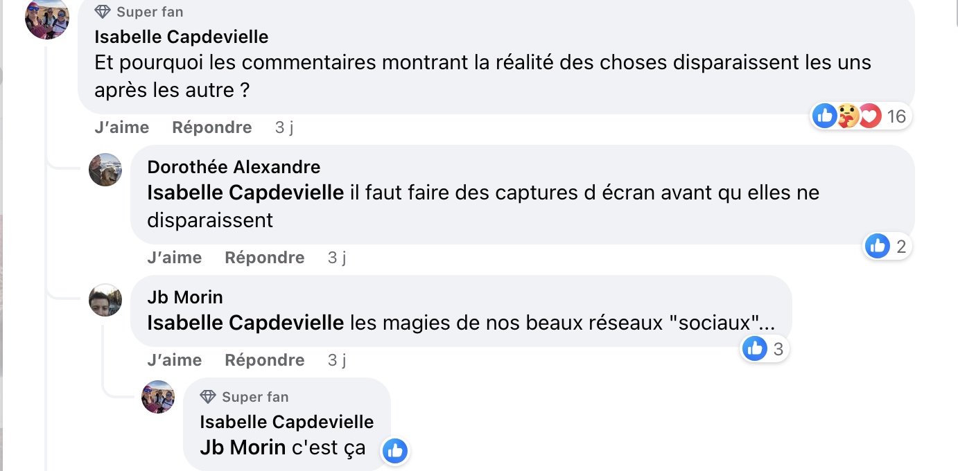Open Dorothée Alexandre's profile name link

pos(234,167)
